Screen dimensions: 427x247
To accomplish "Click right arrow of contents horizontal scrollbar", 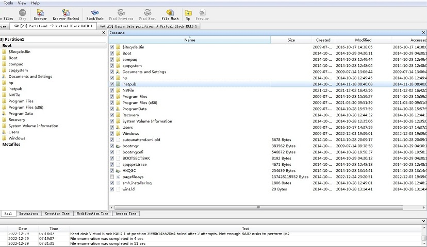I will click(424, 207).
